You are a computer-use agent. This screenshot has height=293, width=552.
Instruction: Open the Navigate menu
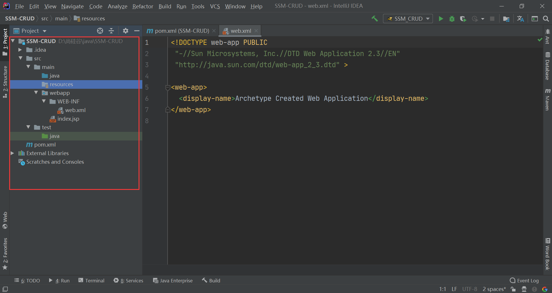72,6
